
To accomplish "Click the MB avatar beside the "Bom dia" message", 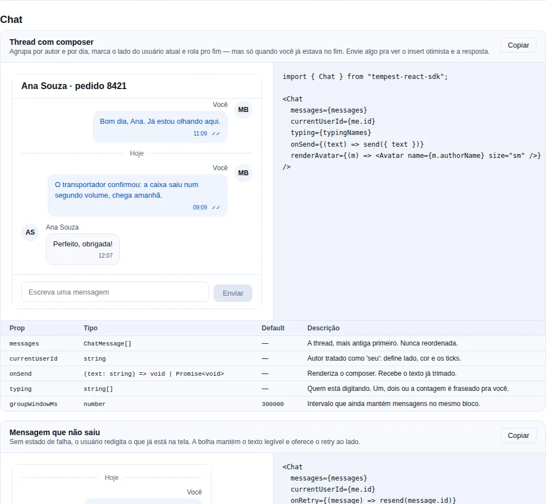I will coord(243,110).
